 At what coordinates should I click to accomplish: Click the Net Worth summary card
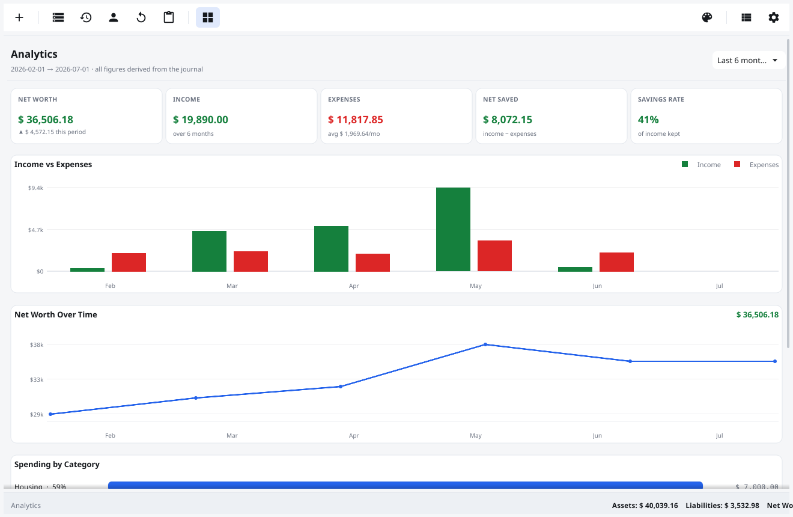tap(87, 116)
